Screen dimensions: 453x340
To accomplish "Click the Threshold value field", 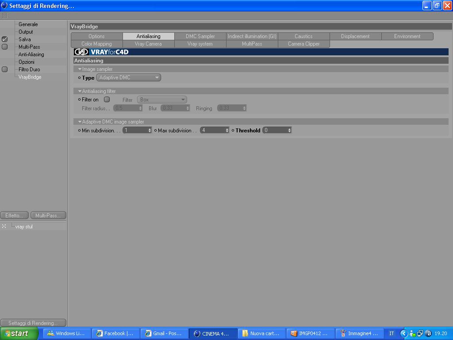I will click(275, 131).
